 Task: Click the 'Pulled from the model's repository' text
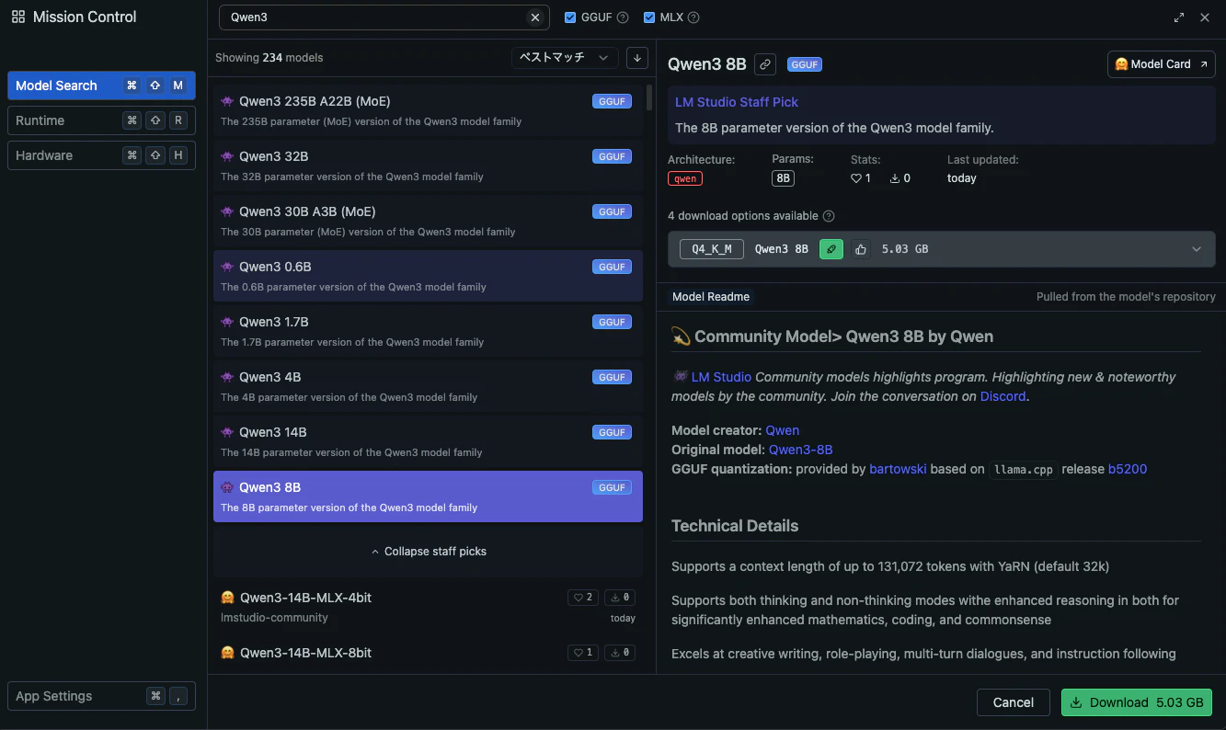(1126, 297)
